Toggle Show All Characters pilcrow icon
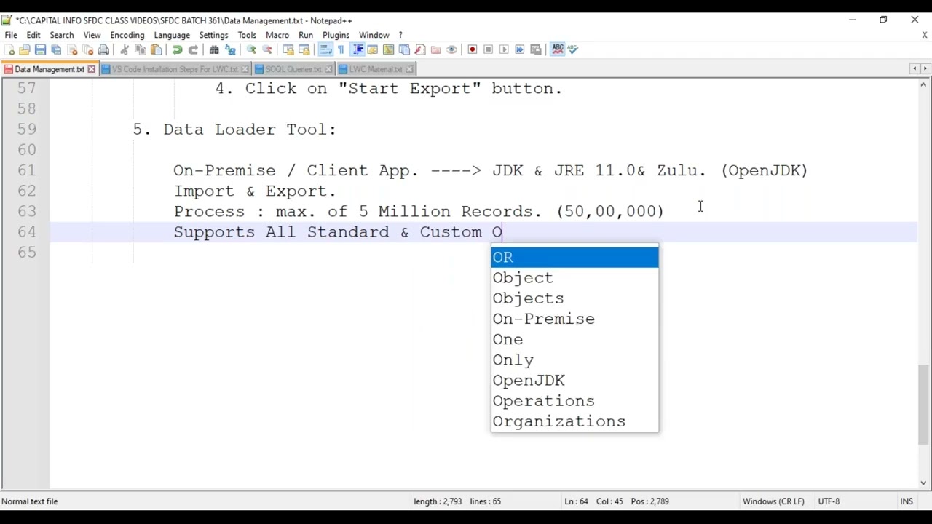The image size is (932, 524). pyautogui.click(x=341, y=49)
